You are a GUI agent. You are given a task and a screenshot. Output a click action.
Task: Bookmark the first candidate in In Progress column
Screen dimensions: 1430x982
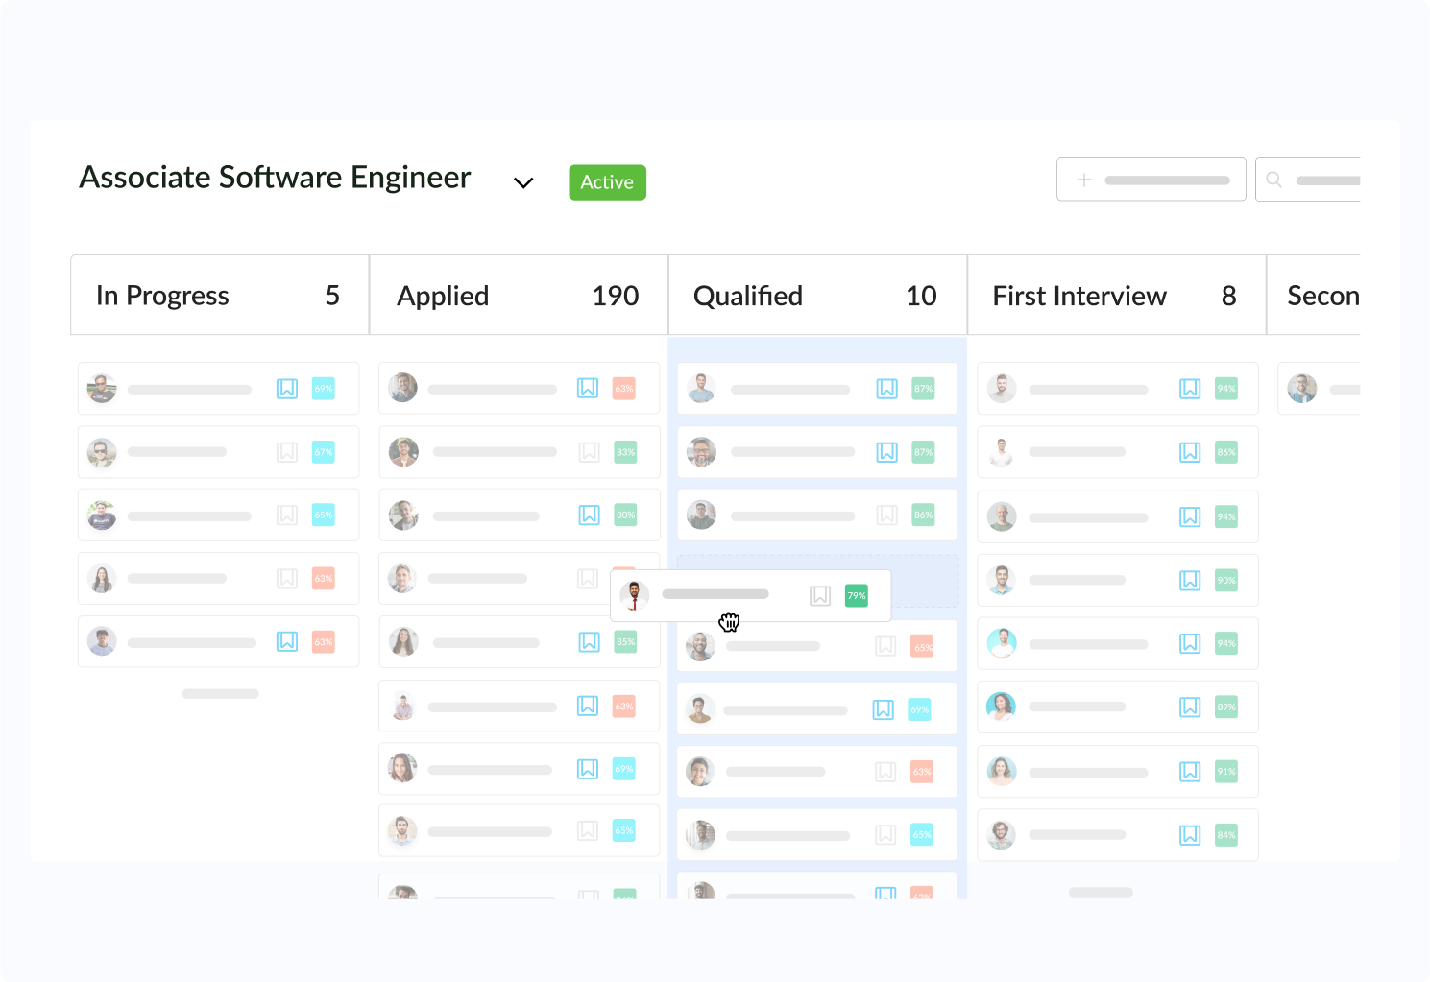point(287,389)
